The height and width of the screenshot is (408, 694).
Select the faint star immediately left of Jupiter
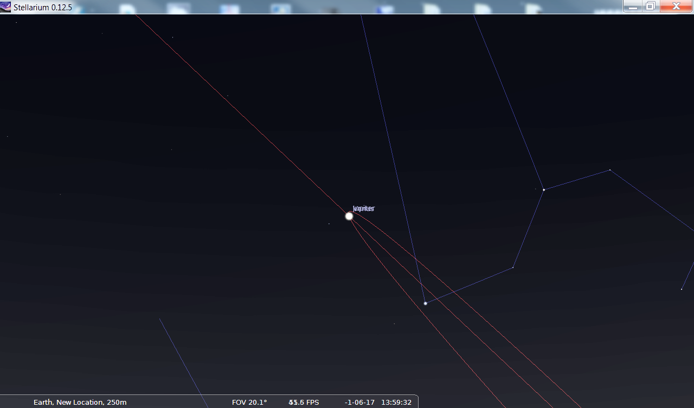329,224
